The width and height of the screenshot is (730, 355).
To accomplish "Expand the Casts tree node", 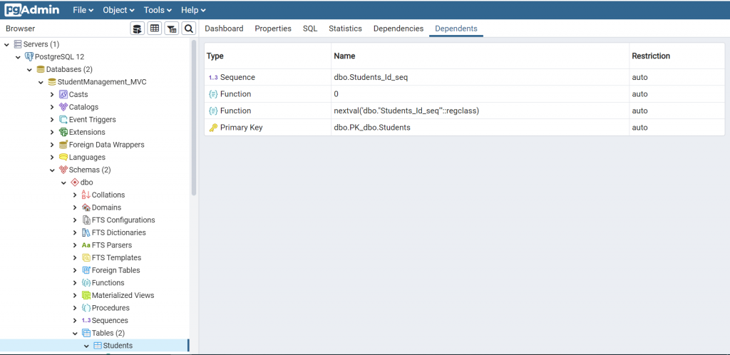I will click(52, 95).
